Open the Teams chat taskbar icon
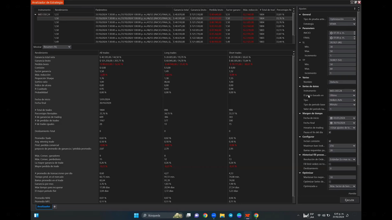 197,215
